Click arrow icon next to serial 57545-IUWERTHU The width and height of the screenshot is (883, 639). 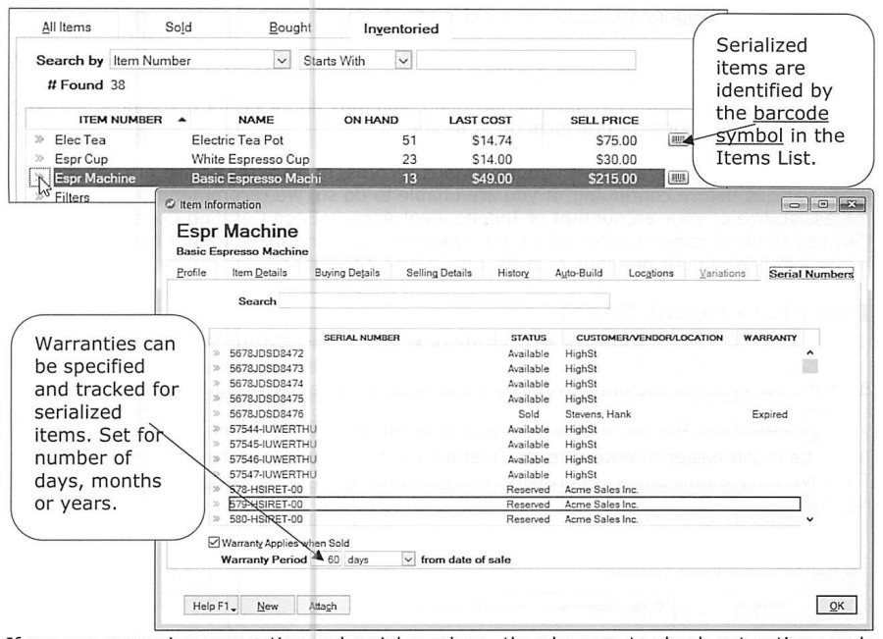click(216, 445)
